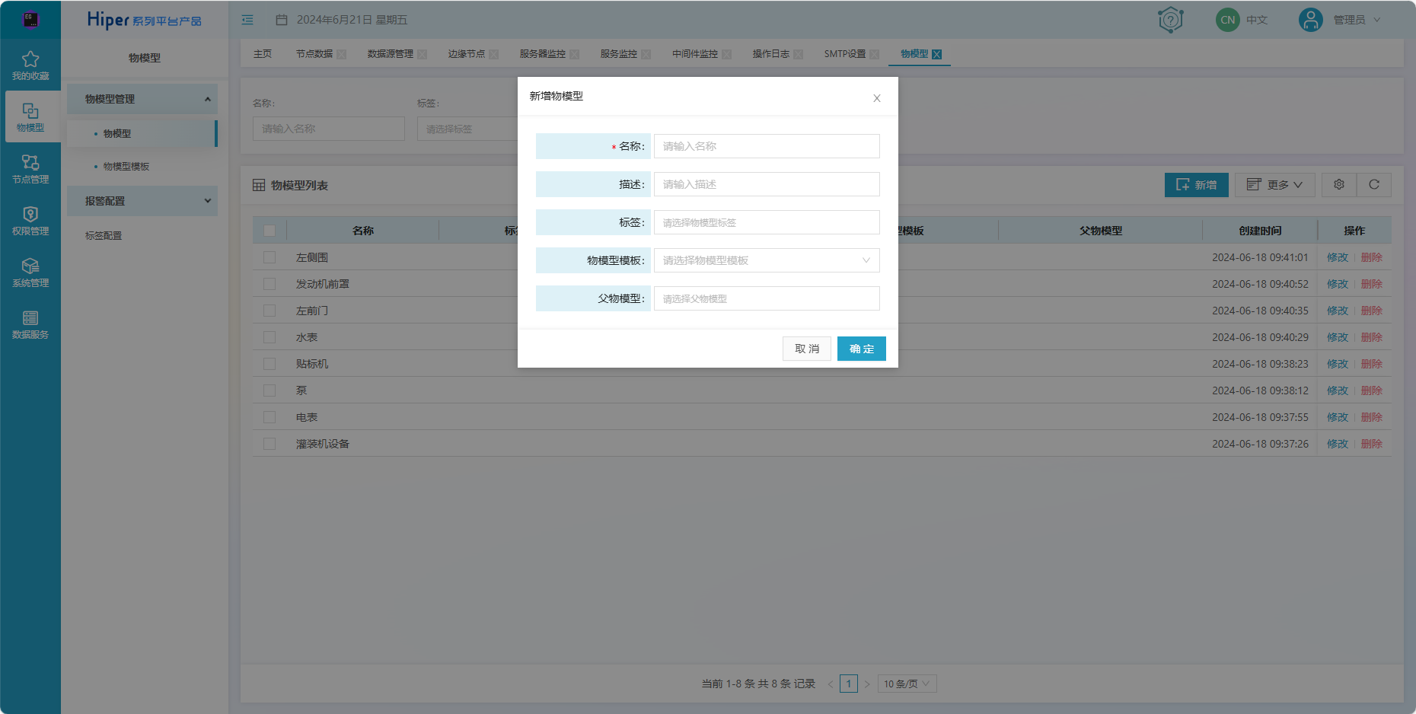The image size is (1416, 714).
Task: Switch to 服务器监控 tab
Action: tap(543, 54)
